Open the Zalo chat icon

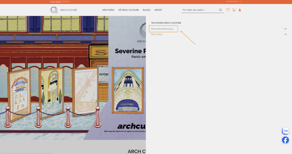pos(285,131)
